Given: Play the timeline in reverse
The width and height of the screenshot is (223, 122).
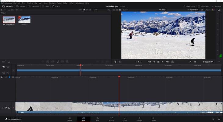Looking at the screenshot, I should point(154,62).
